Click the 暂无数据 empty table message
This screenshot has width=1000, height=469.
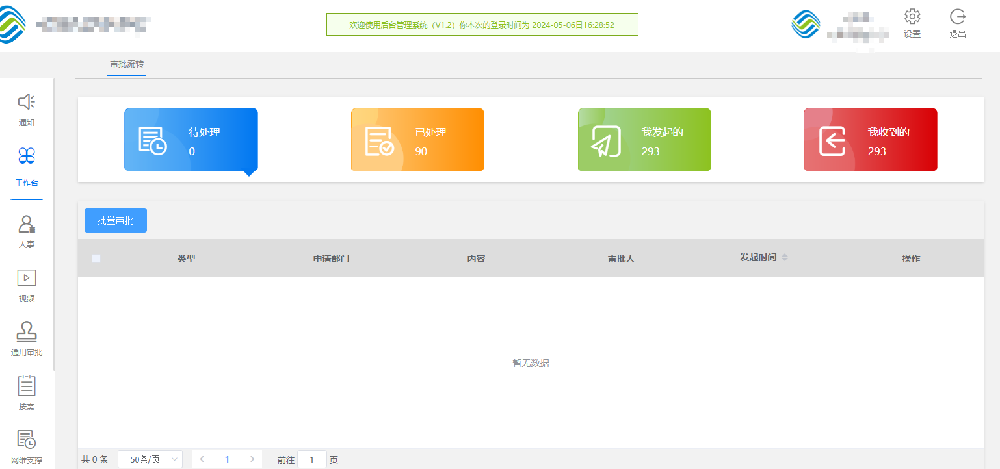[531, 363]
